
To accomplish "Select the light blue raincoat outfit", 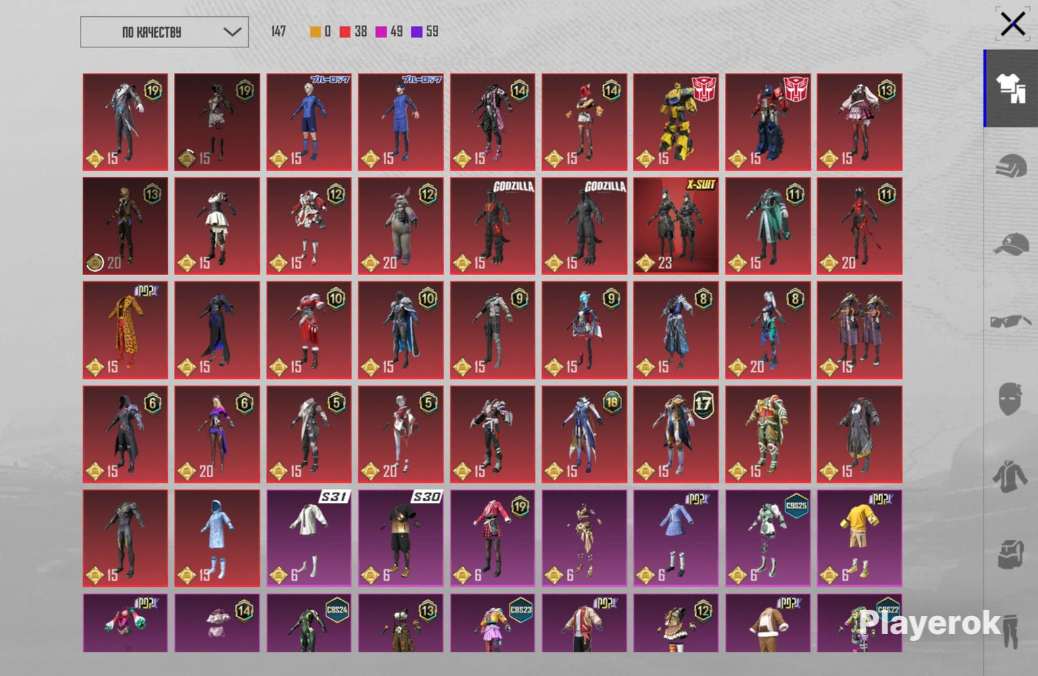I will (x=217, y=538).
